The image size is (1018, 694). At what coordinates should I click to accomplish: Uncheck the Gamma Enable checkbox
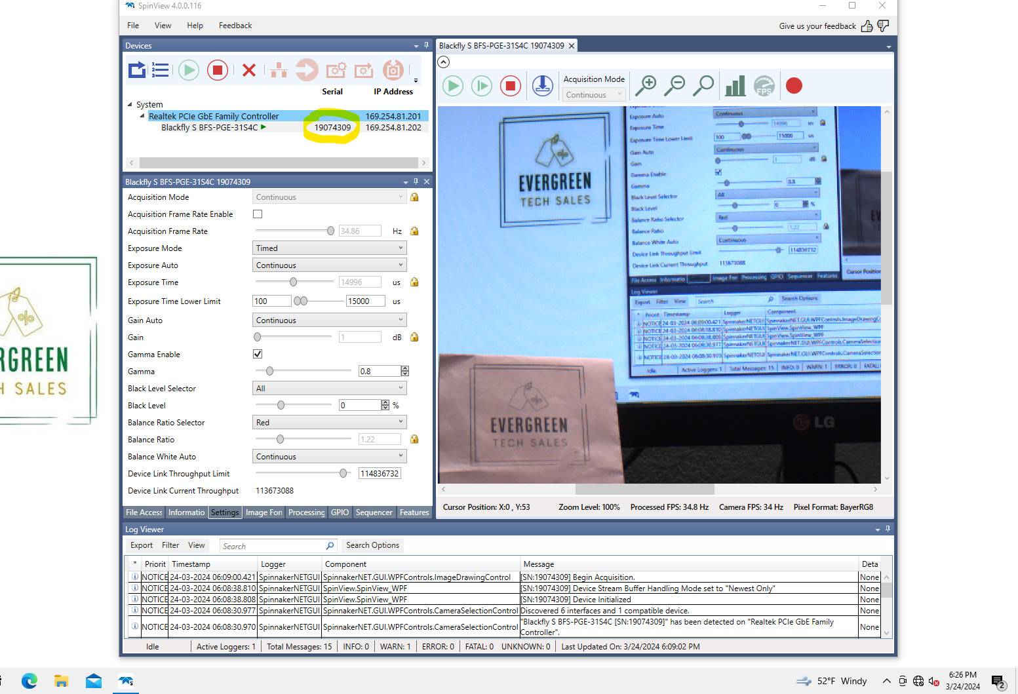[258, 354]
